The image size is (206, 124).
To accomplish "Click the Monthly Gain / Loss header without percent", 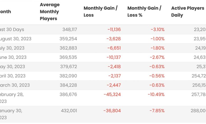I will click(101, 12).
